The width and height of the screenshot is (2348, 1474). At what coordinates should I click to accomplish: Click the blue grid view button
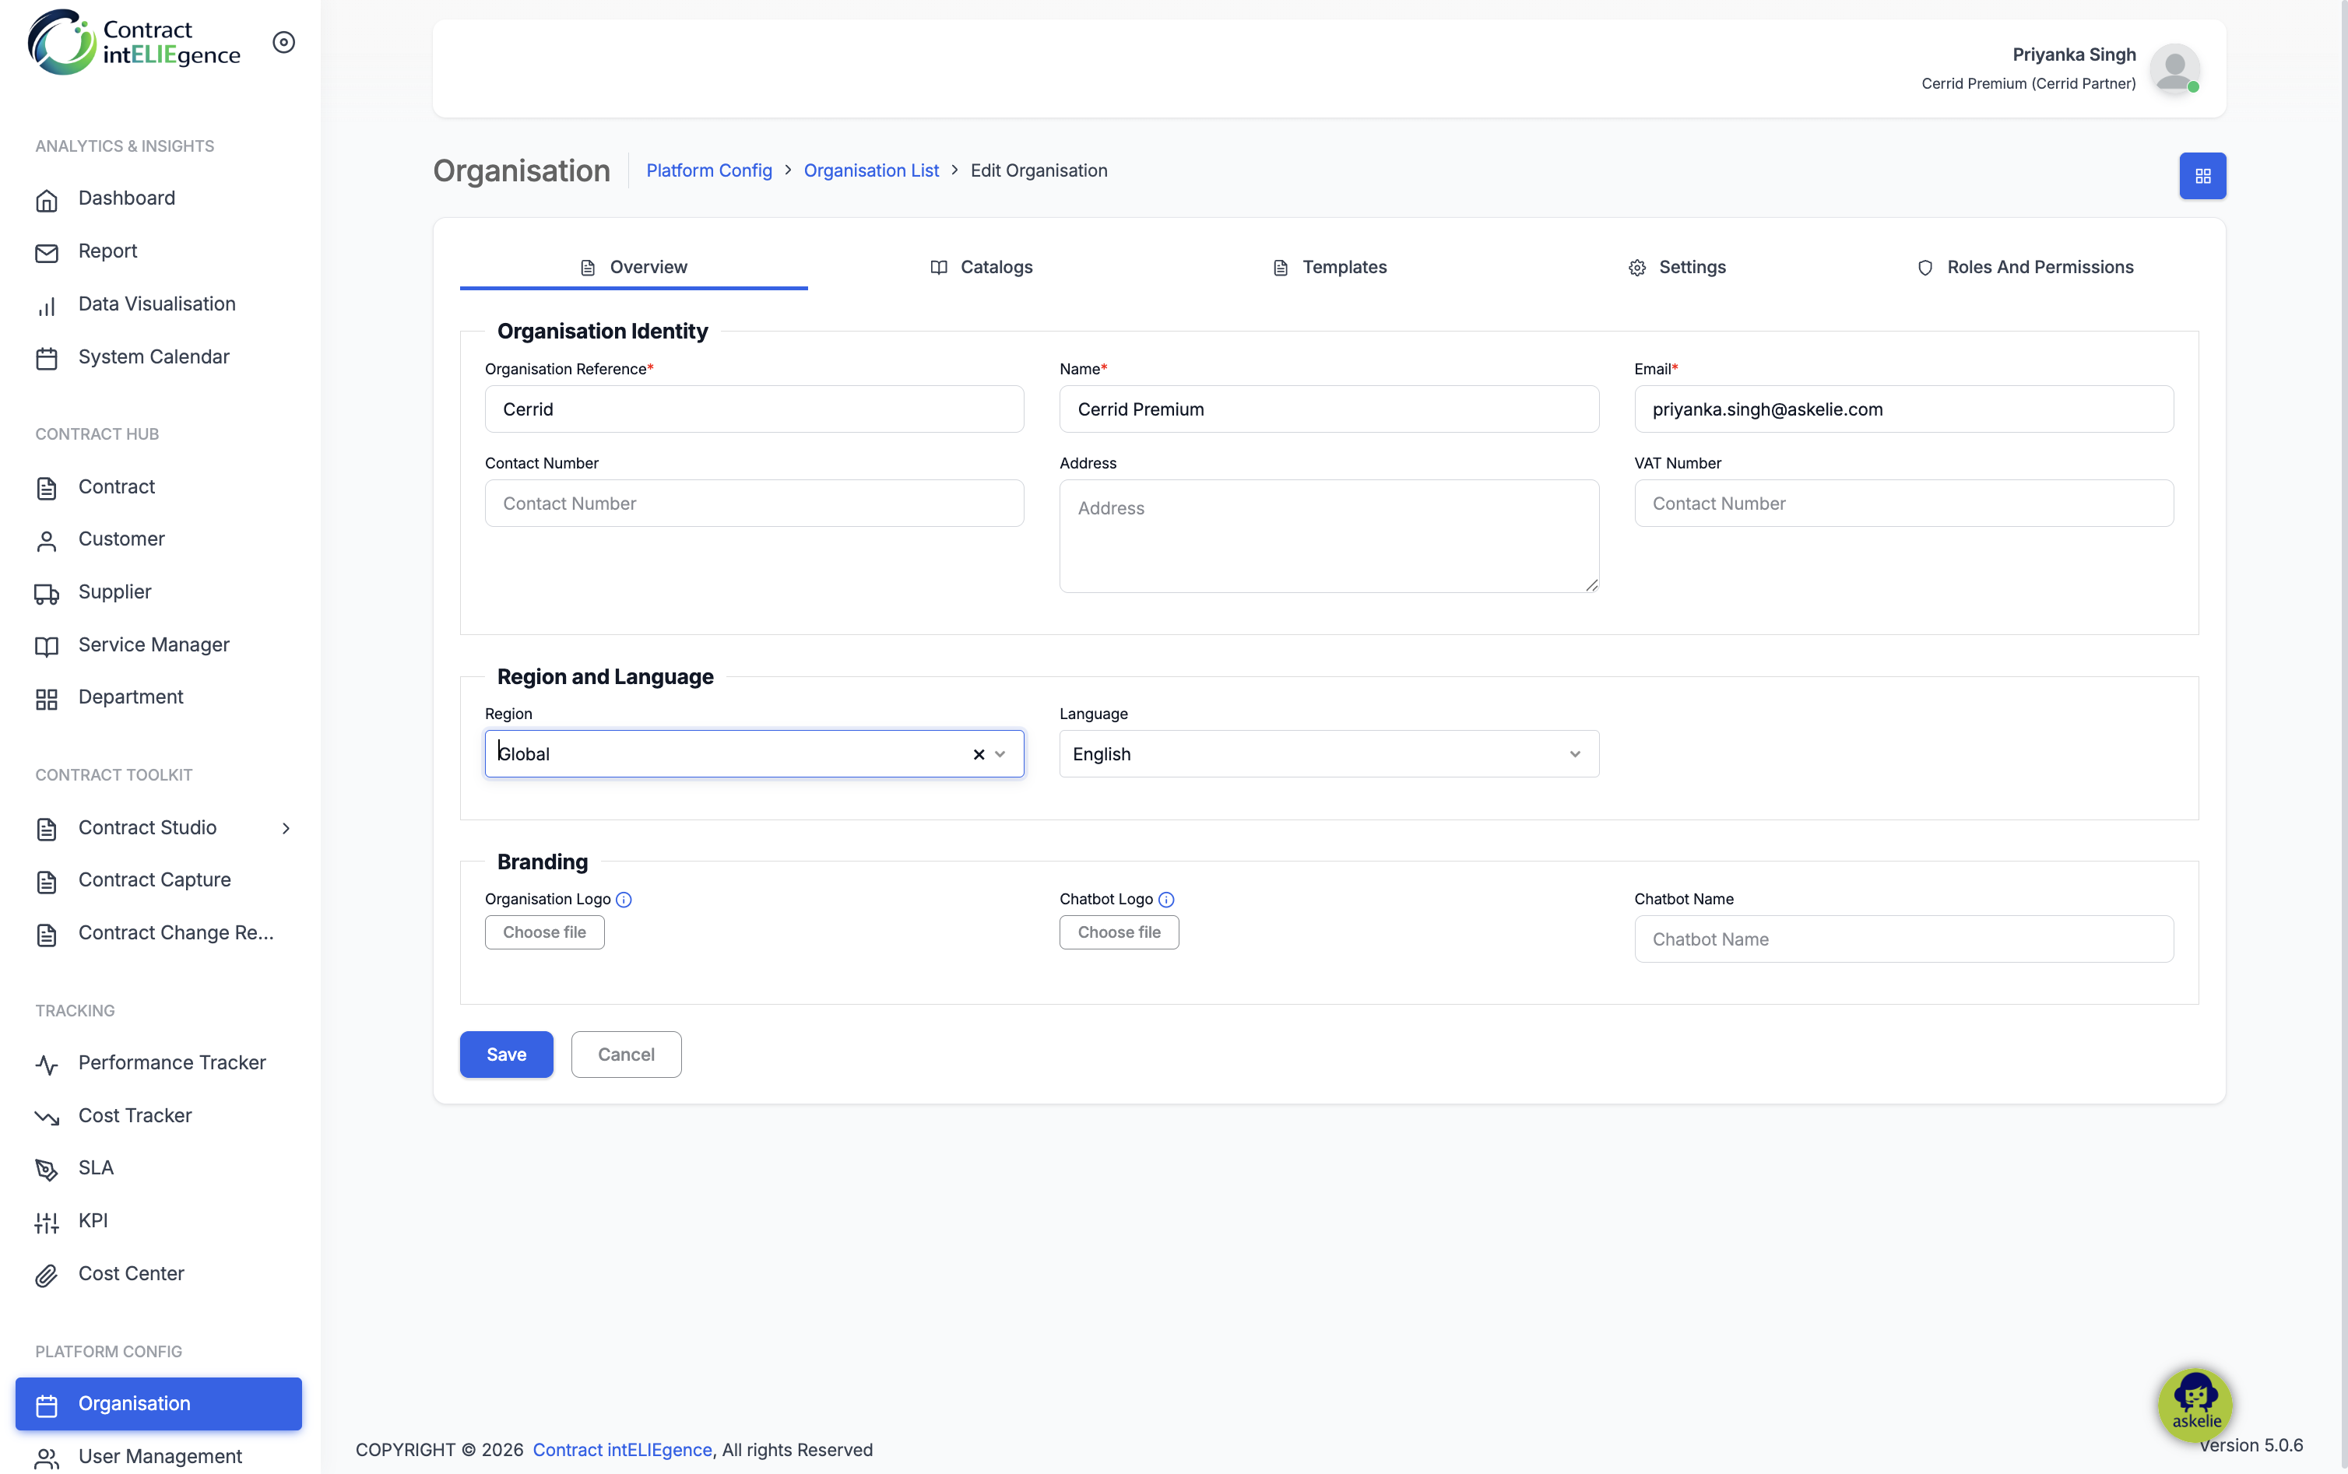pos(2202,175)
